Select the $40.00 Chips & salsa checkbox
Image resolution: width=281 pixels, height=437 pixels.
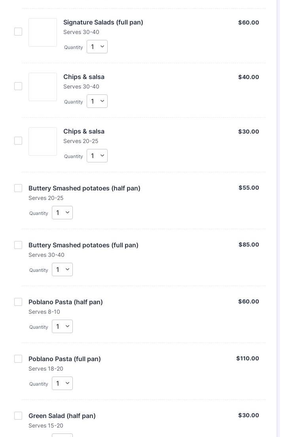[18, 86]
